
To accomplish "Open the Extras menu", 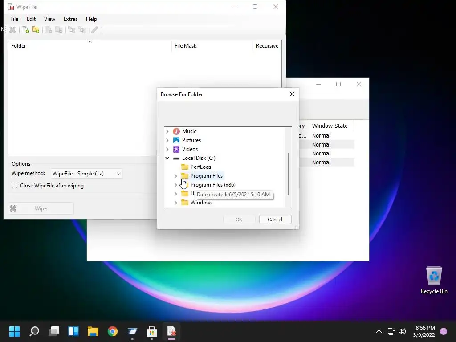I will click(x=71, y=19).
